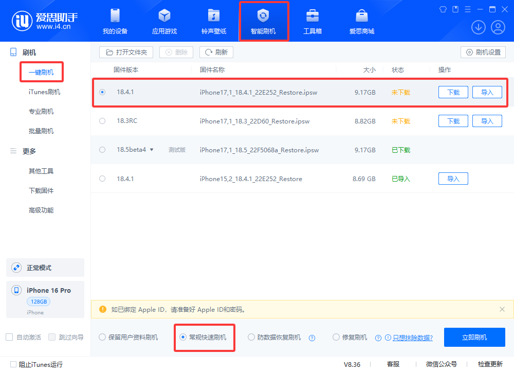The width and height of the screenshot is (514, 372).
Task: Check the 阻止iTunes运行 checkbox
Action: [x=13, y=364]
